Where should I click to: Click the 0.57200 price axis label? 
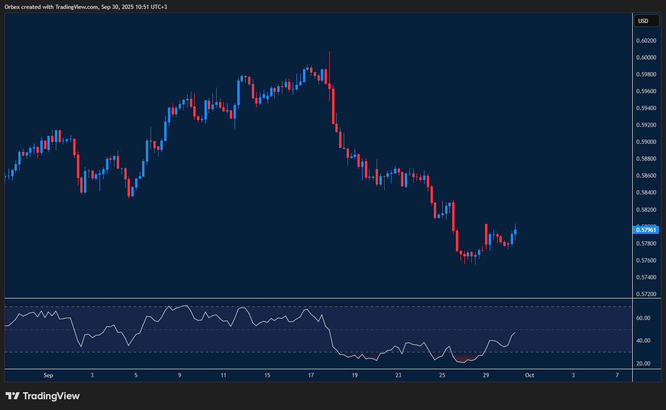[646, 294]
